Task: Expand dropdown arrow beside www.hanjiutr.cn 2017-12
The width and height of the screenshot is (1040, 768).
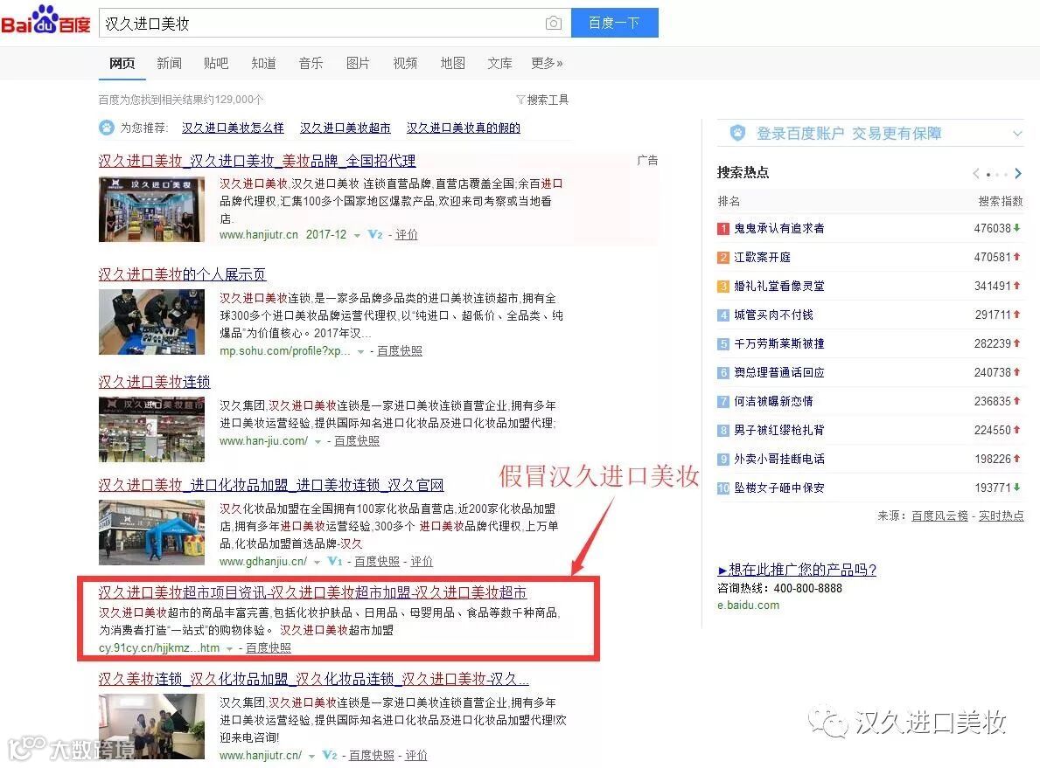Action: tap(357, 235)
